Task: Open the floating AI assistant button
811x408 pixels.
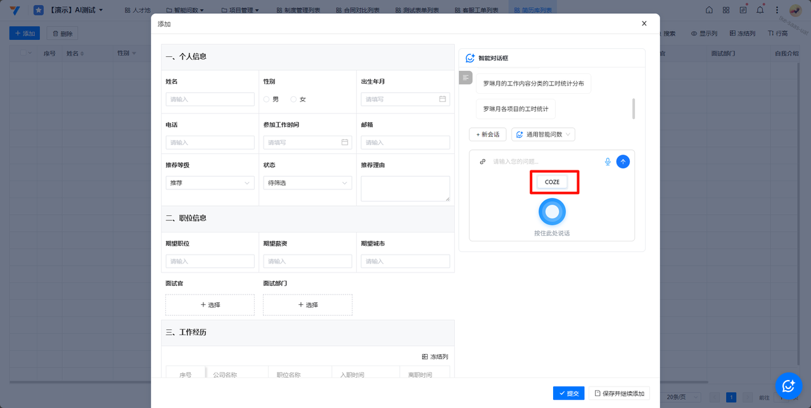Action: [x=788, y=385]
